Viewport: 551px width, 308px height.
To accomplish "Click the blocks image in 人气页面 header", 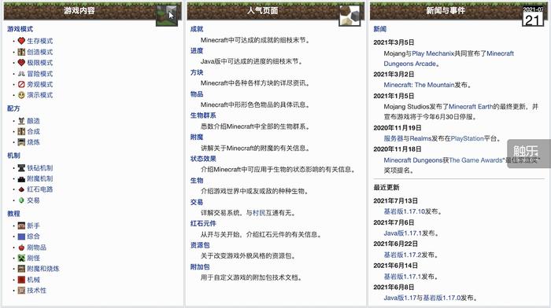I will point(349,16).
